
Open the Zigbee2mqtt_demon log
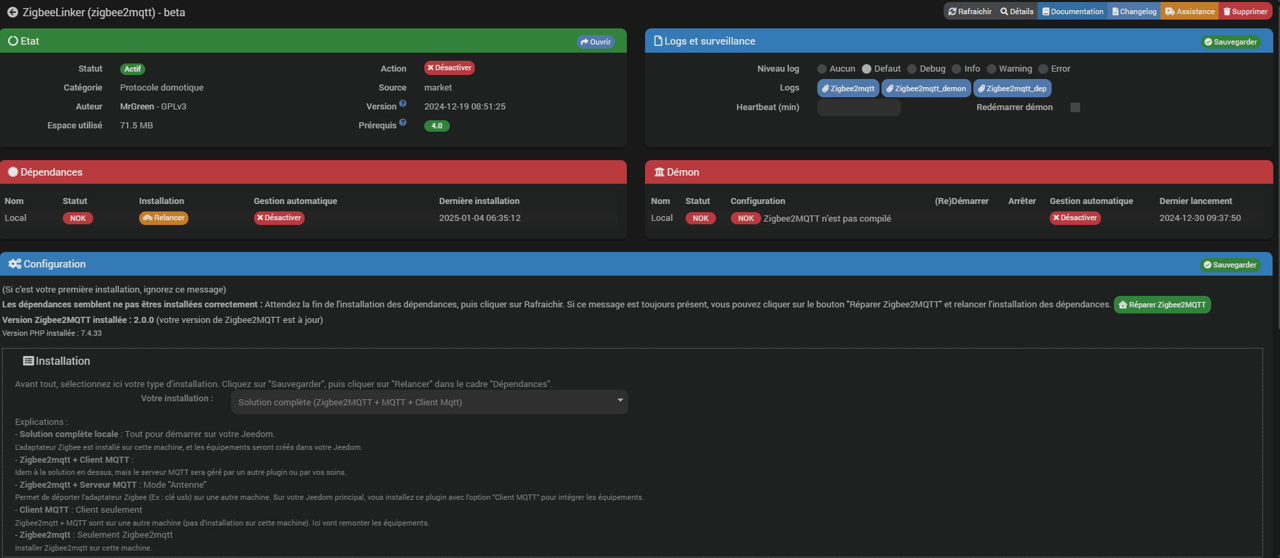coord(926,88)
